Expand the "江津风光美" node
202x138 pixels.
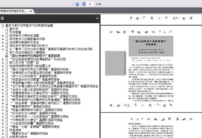(x=3, y=117)
